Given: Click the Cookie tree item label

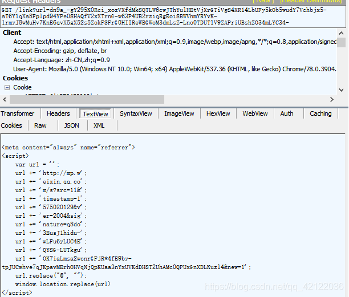Looking at the screenshot, I should 22,87.
